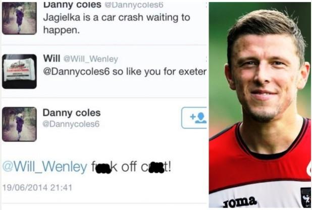Open Danny coles avatar beside the Jagielka tweet
The height and width of the screenshot is (210, 312).
(19, 18)
